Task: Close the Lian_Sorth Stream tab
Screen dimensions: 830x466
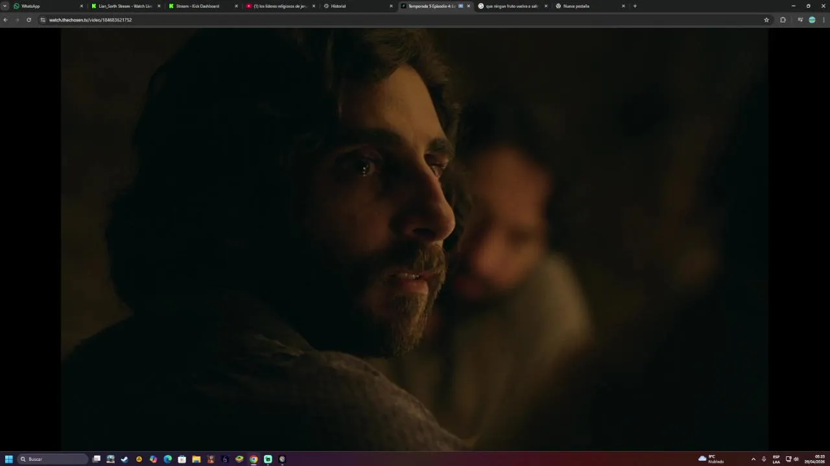Action: click(159, 6)
